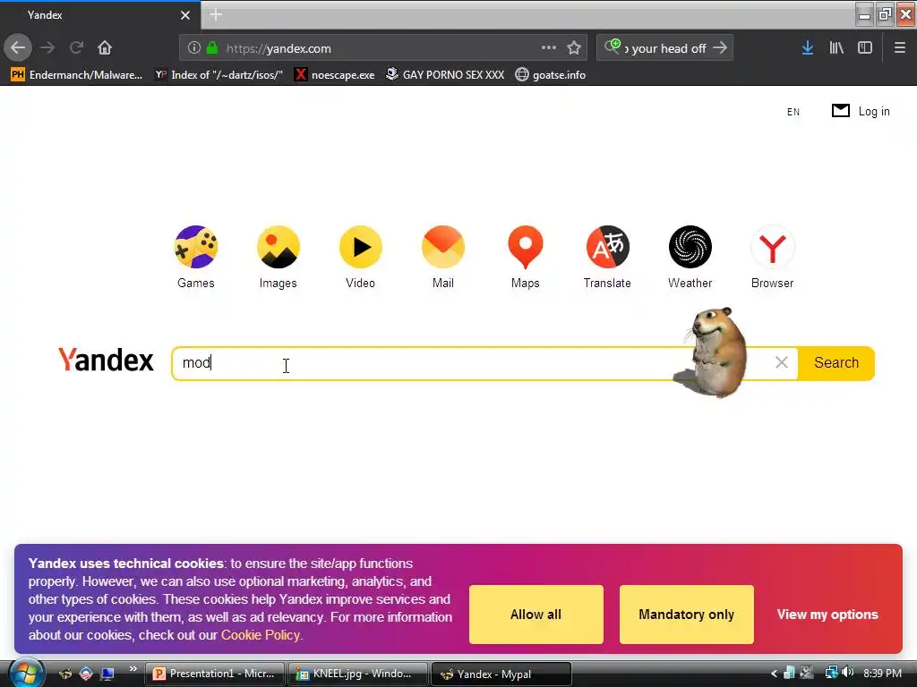The width and height of the screenshot is (917, 687).
Task: Open the Cookie Policy link
Action: pyautogui.click(x=261, y=635)
